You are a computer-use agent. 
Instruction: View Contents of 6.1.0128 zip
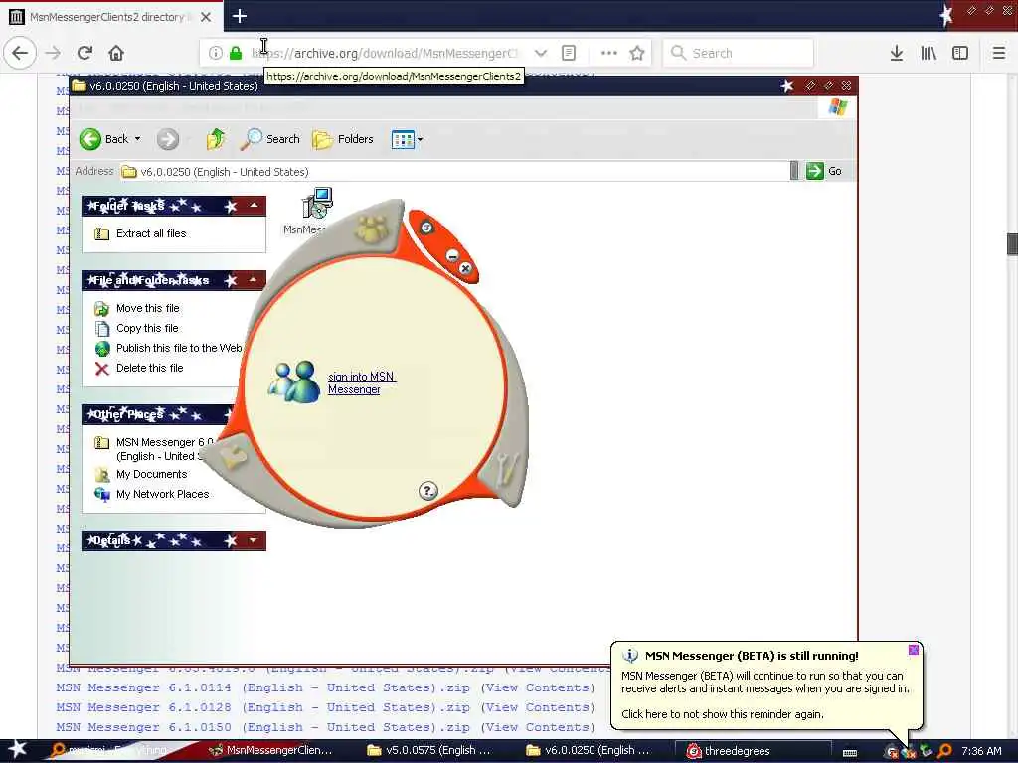tap(538, 707)
